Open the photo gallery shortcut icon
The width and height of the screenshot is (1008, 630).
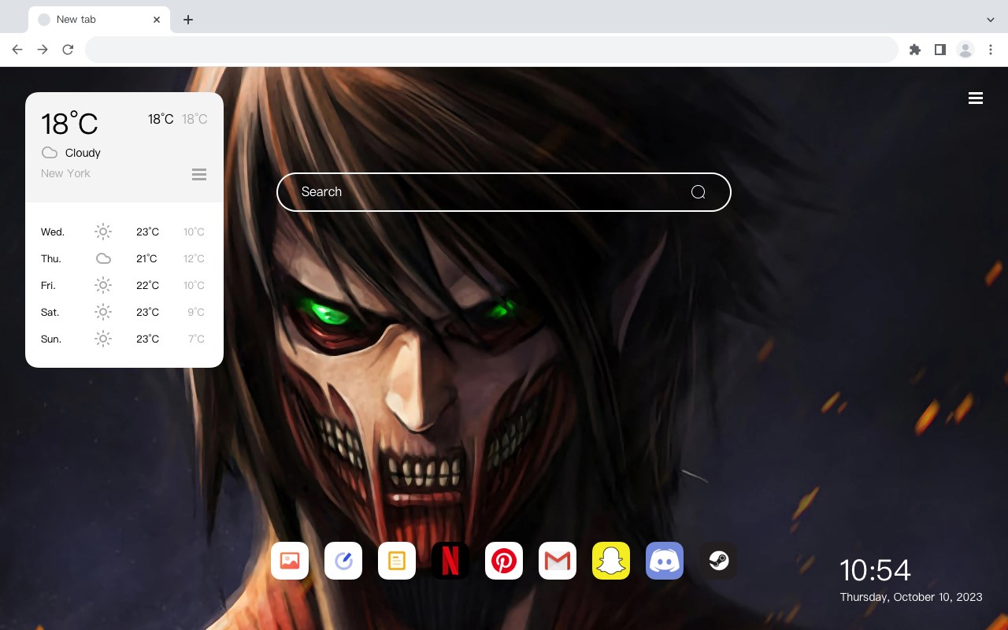coord(290,561)
